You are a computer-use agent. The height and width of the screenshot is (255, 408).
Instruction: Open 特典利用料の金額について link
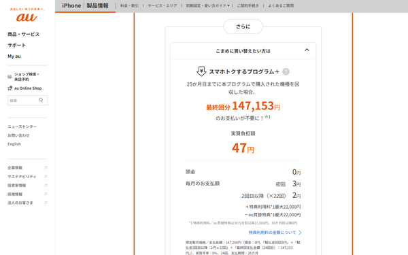[x=272, y=233]
